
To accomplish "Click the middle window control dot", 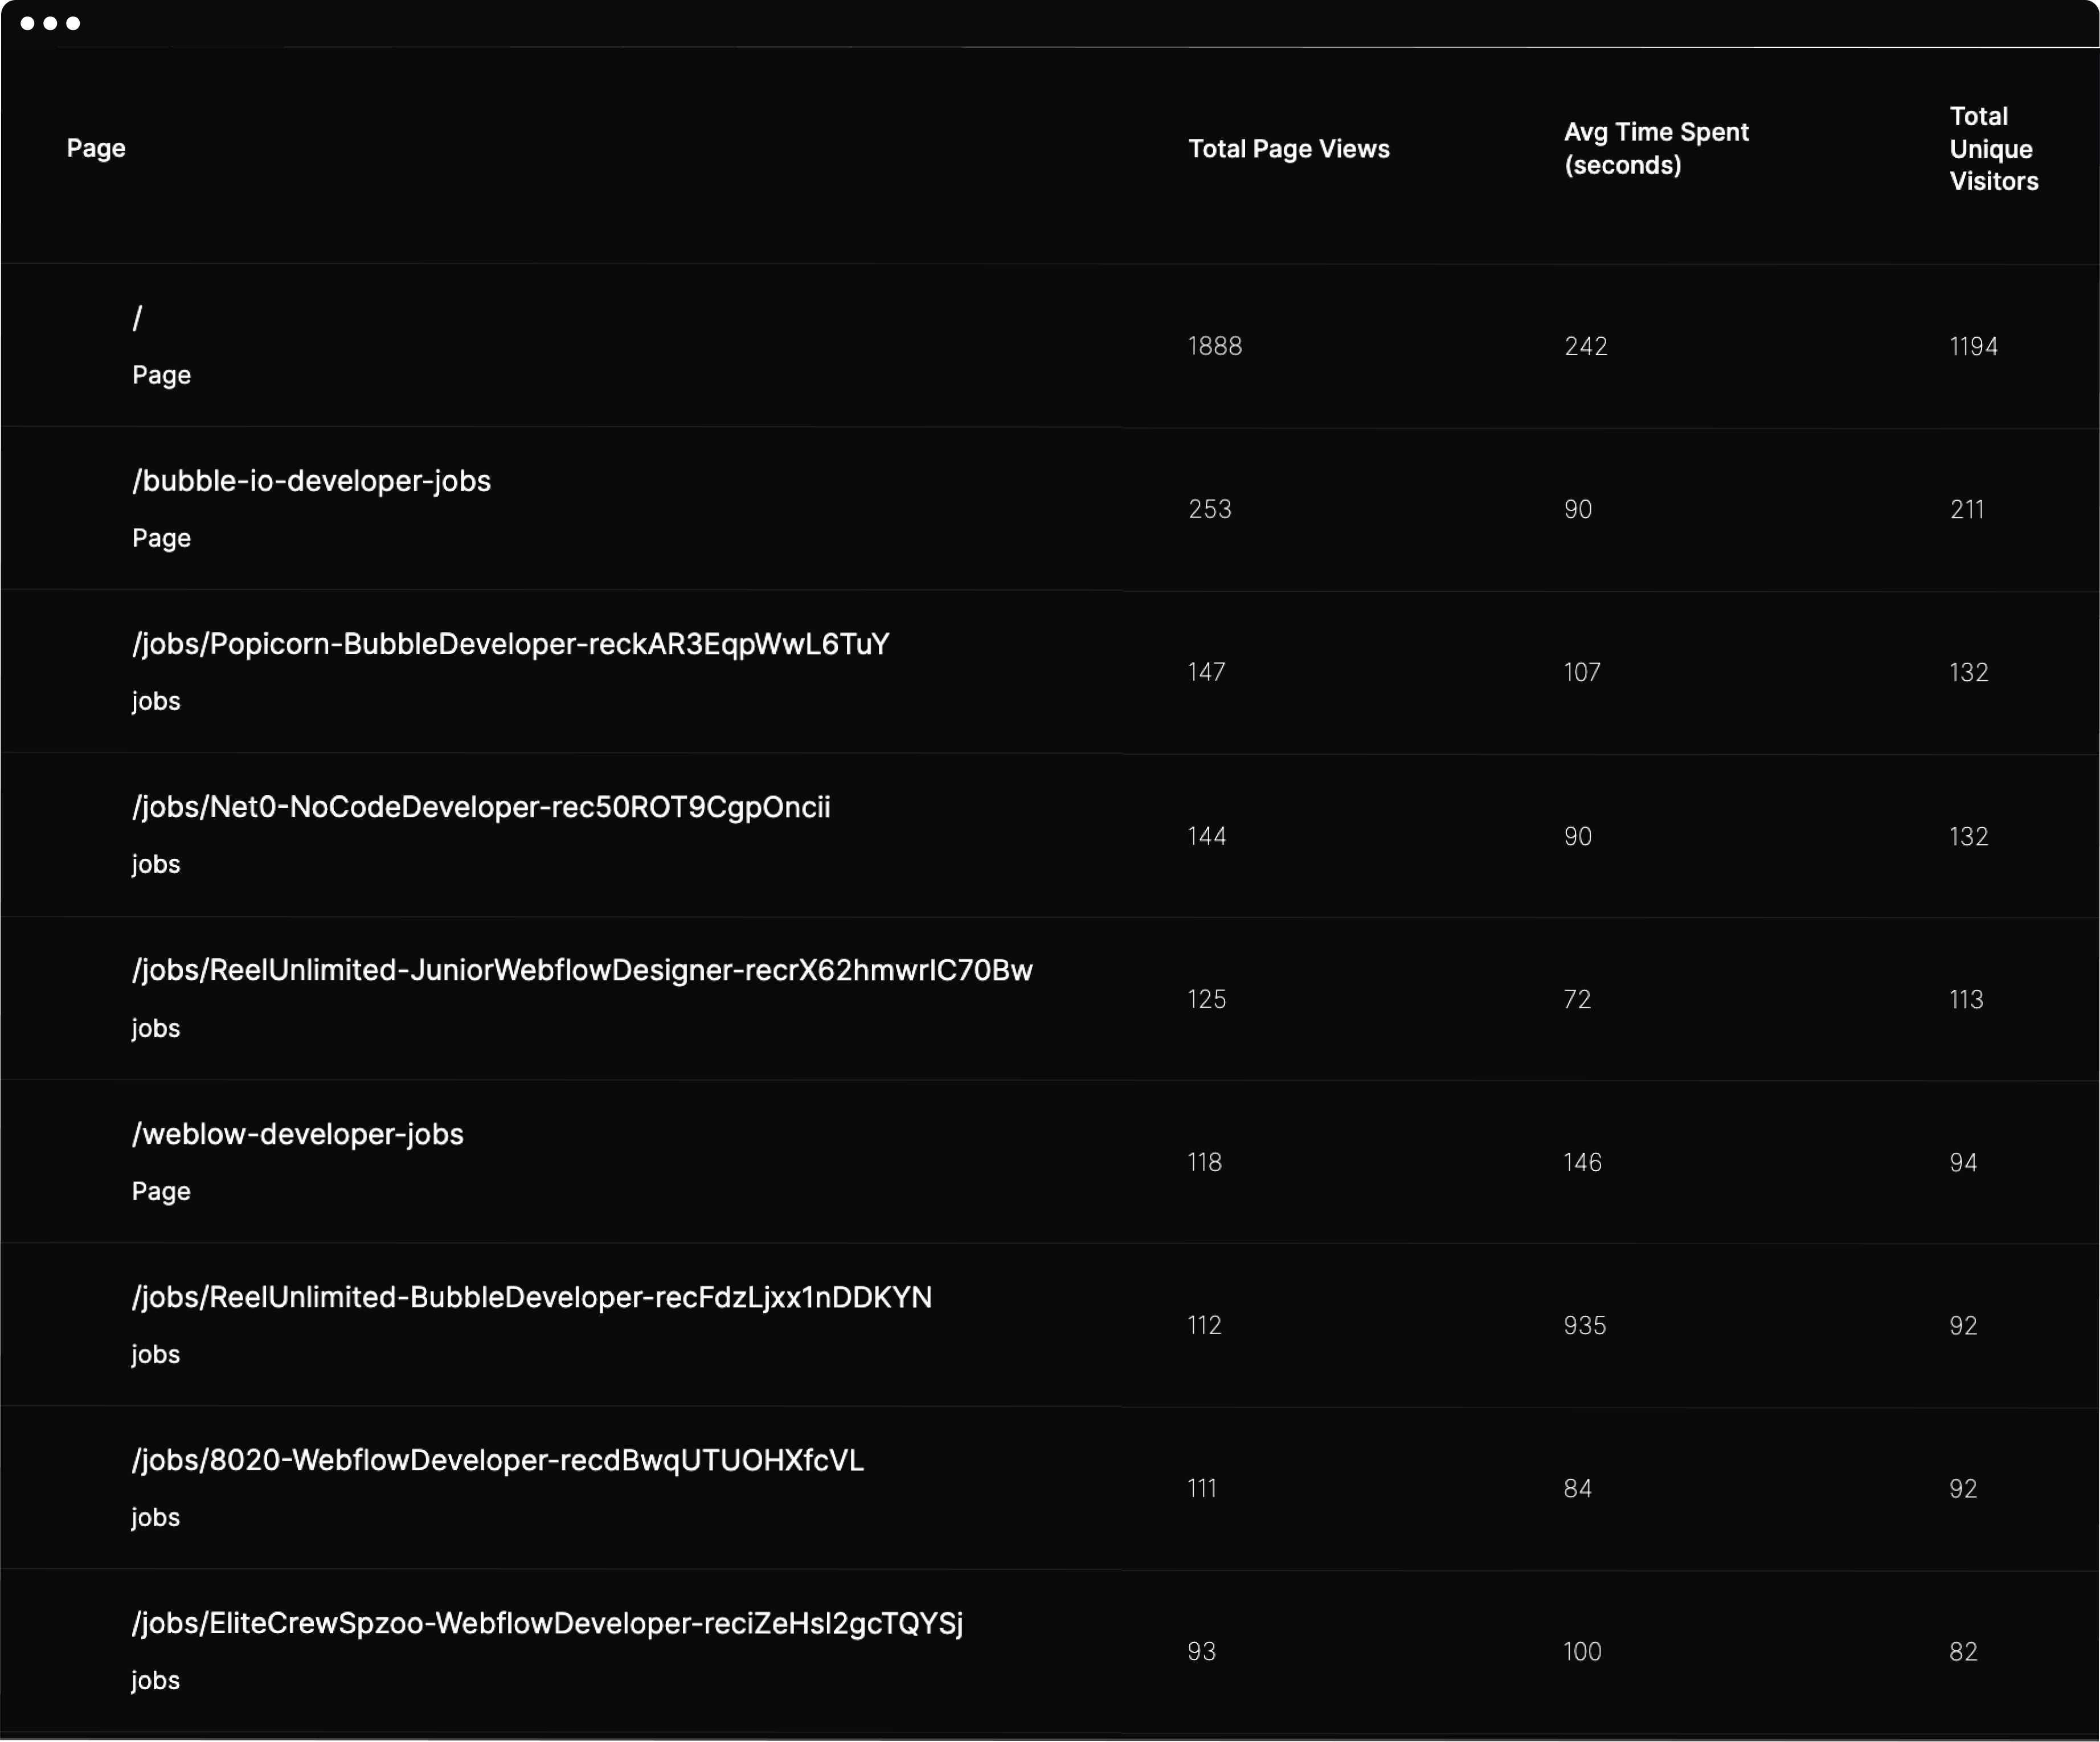I will [x=50, y=23].
